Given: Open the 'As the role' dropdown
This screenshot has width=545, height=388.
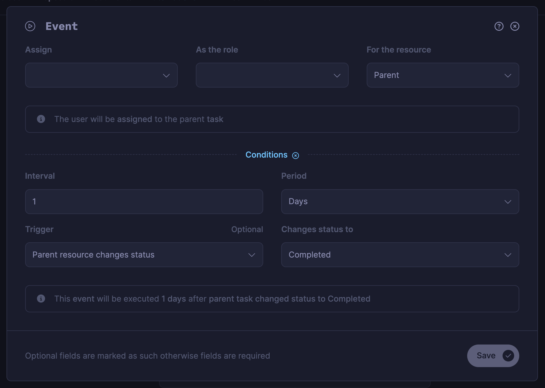Looking at the screenshot, I should point(272,75).
